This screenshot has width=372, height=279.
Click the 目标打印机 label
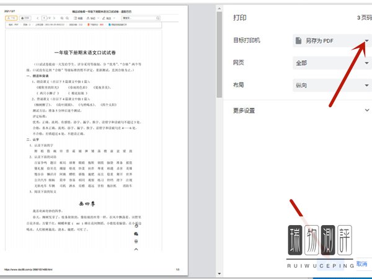coord(247,40)
